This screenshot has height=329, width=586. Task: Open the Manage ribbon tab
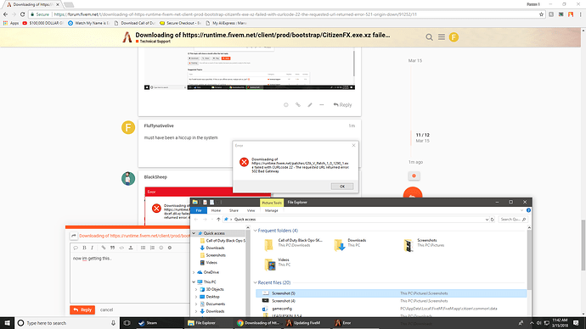271,210
